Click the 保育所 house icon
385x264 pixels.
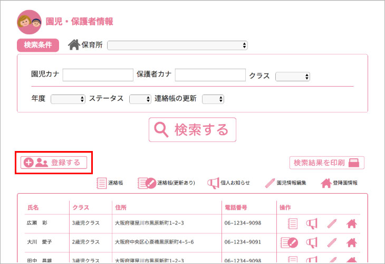click(74, 45)
